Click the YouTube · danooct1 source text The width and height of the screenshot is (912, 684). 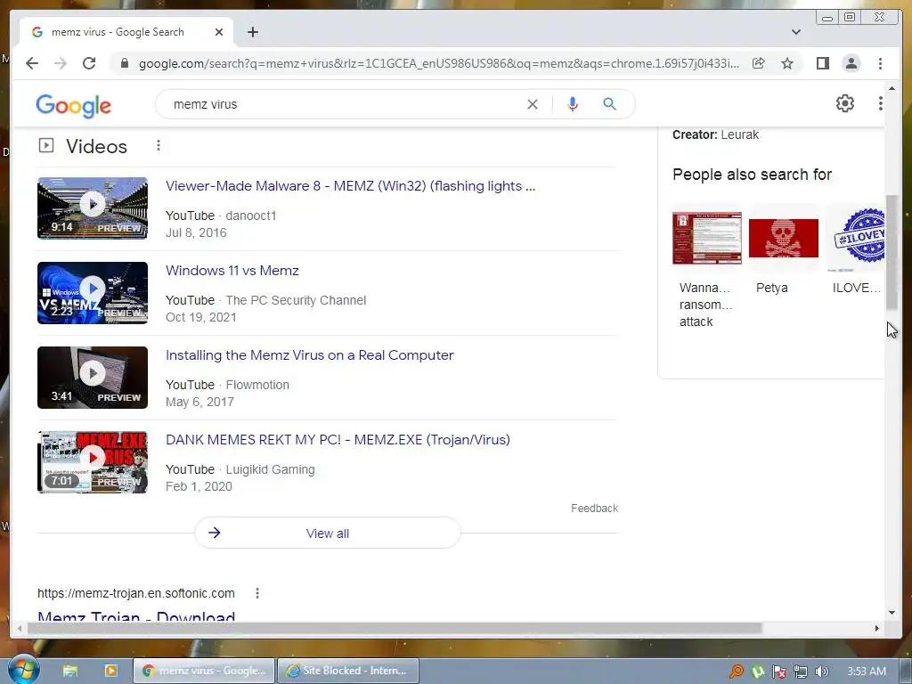click(x=221, y=216)
